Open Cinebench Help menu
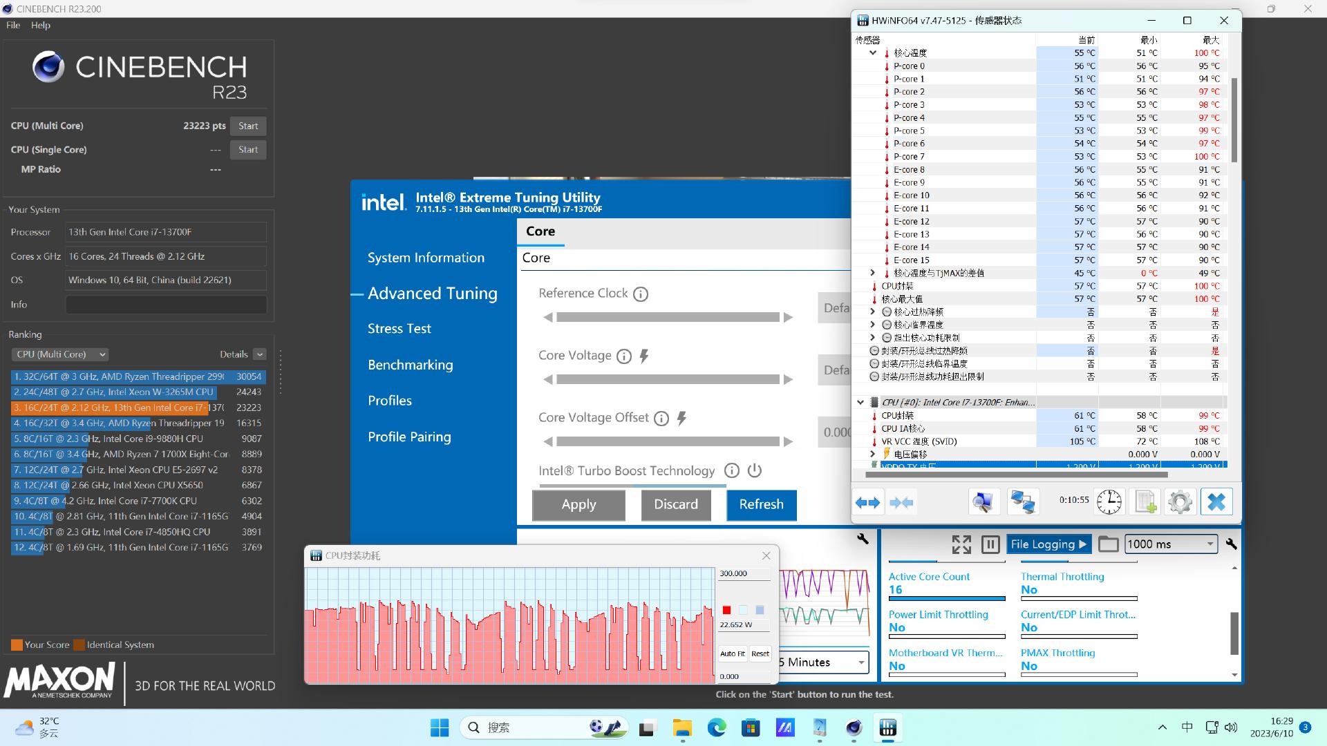This screenshot has width=1327, height=746. tap(40, 25)
